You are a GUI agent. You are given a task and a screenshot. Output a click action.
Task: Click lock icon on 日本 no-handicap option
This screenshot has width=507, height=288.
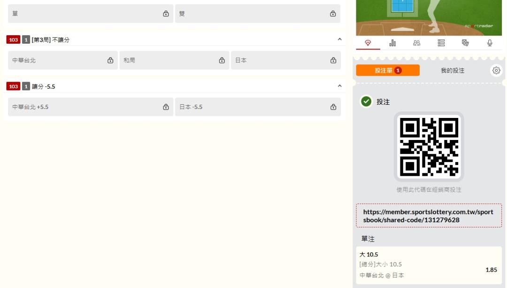[x=333, y=60]
